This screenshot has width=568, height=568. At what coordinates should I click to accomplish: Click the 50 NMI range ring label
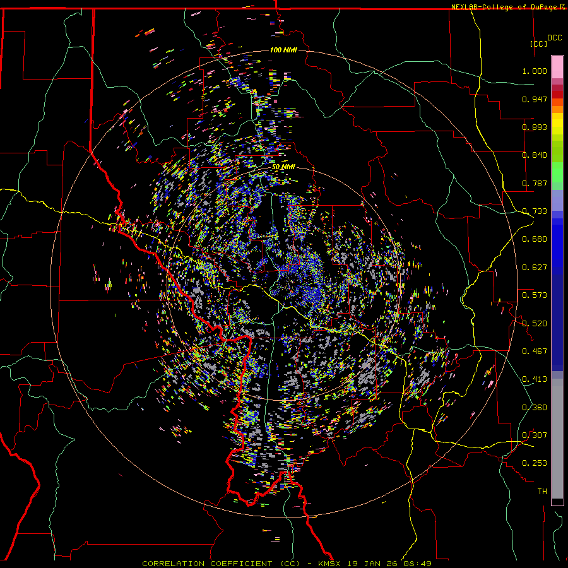pos(283,167)
